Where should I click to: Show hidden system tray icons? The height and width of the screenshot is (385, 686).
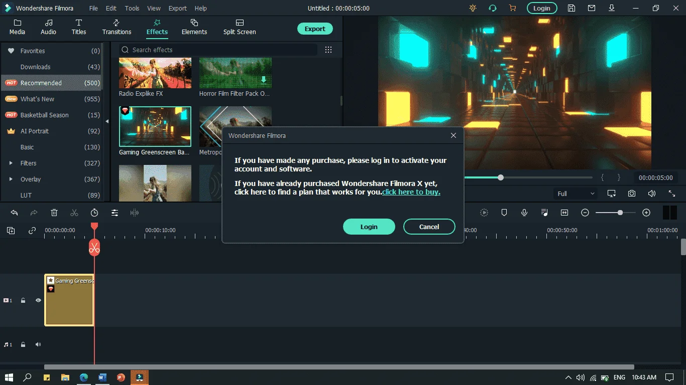click(568, 377)
